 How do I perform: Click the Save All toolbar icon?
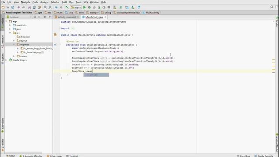click(8, 7)
